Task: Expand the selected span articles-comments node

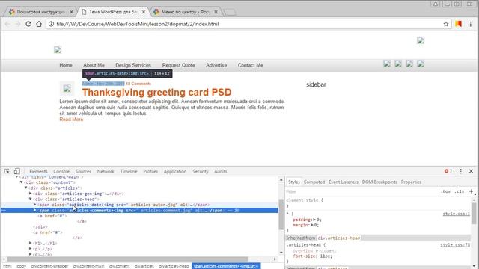Action: (35, 210)
